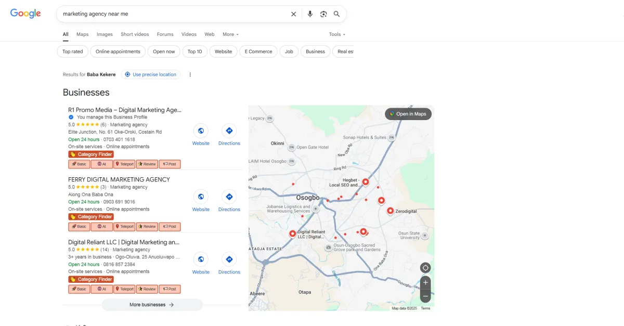Click the Basic button under R1 Promo Media

[x=79, y=164]
